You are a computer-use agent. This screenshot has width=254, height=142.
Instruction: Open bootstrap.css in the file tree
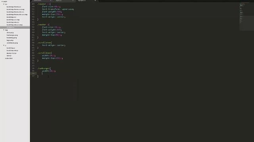pyautogui.click(x=12, y=17)
